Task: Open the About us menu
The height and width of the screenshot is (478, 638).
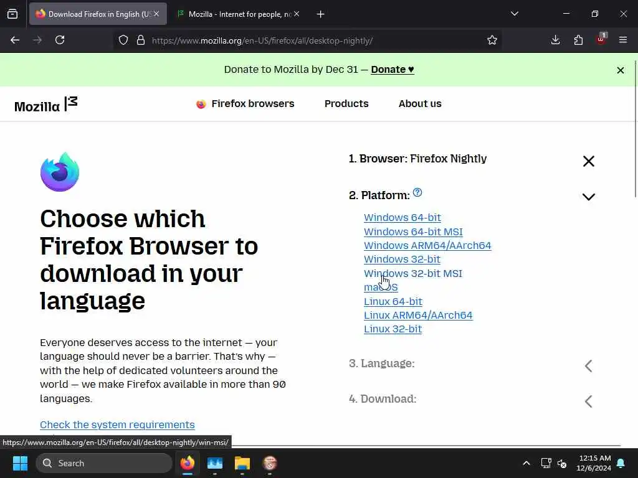Action: 420,104
